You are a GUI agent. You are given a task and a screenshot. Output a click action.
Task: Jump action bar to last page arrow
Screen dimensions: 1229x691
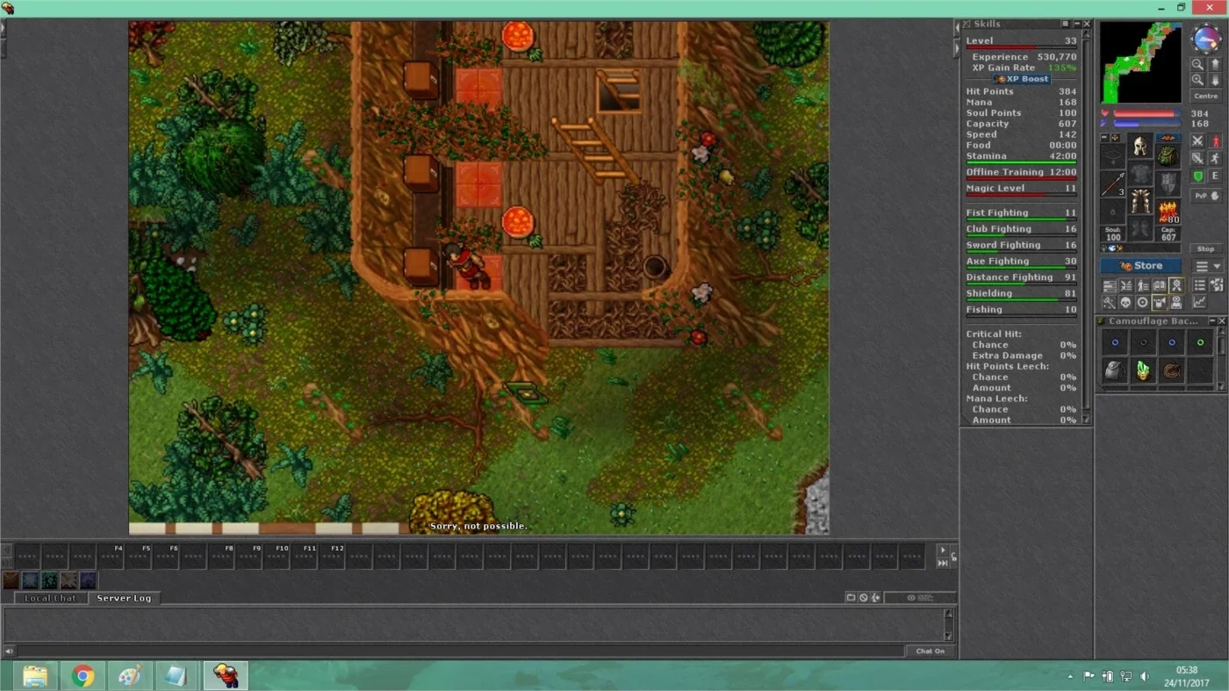(x=943, y=563)
